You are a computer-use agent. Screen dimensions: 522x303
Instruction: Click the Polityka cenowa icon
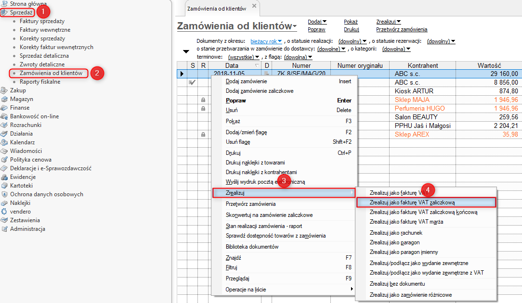pos(4,159)
